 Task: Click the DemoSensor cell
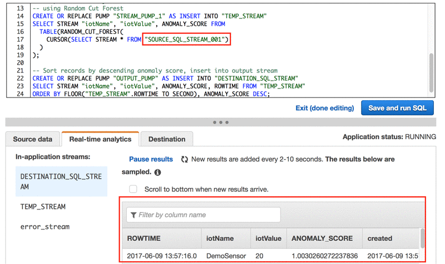[x=226, y=256]
